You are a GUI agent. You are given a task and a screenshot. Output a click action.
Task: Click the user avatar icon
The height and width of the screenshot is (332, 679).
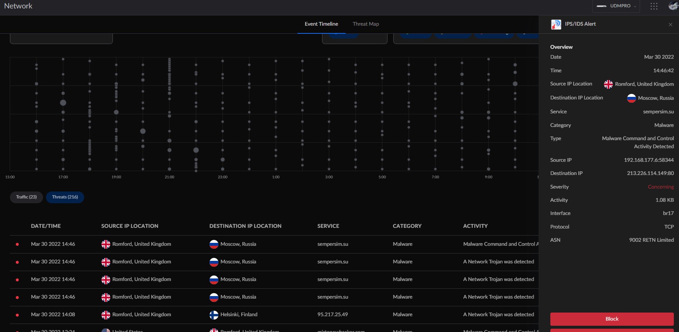[673, 6]
